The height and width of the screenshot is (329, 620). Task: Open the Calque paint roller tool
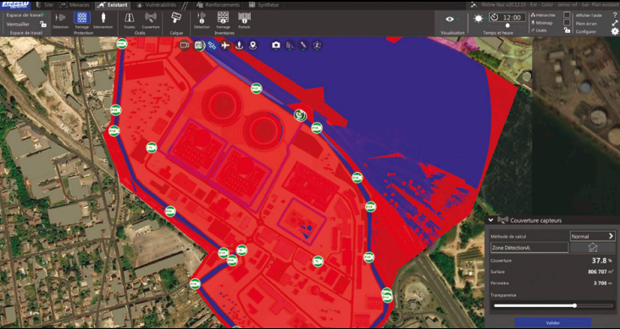176,18
